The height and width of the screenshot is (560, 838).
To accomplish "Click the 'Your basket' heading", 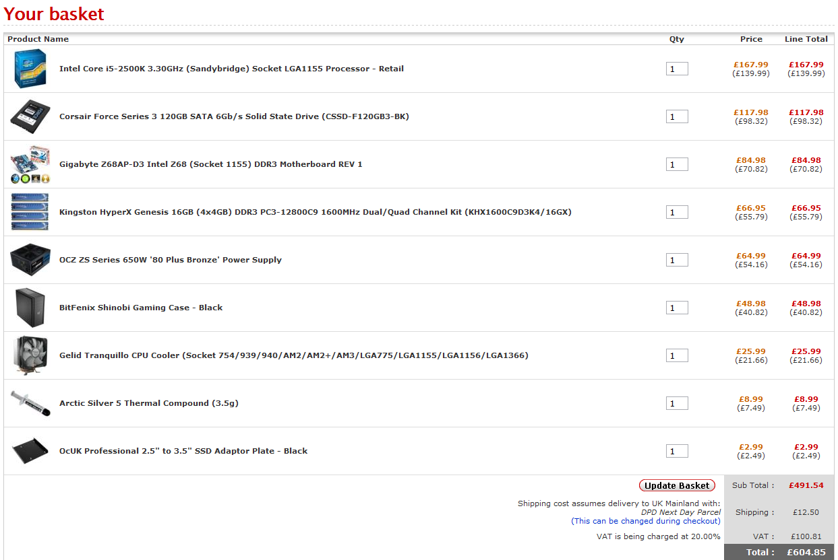I will click(x=54, y=13).
